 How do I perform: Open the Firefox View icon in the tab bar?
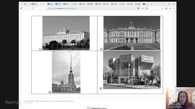[x=25, y=4]
